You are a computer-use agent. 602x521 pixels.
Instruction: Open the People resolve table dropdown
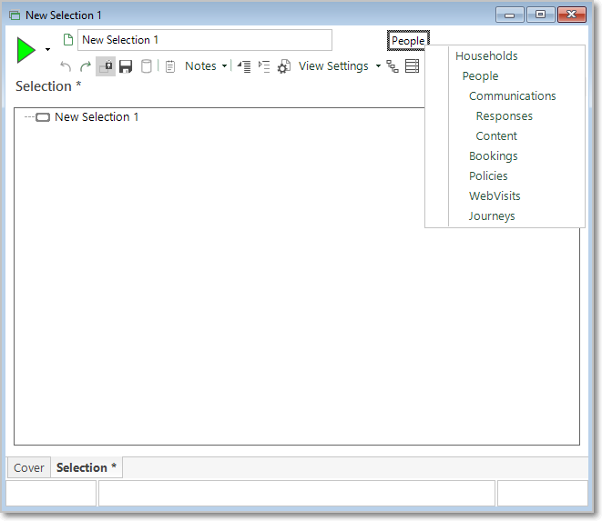coord(408,40)
